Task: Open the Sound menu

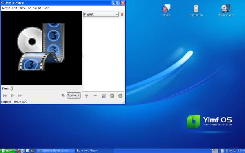Action: pos(37,8)
